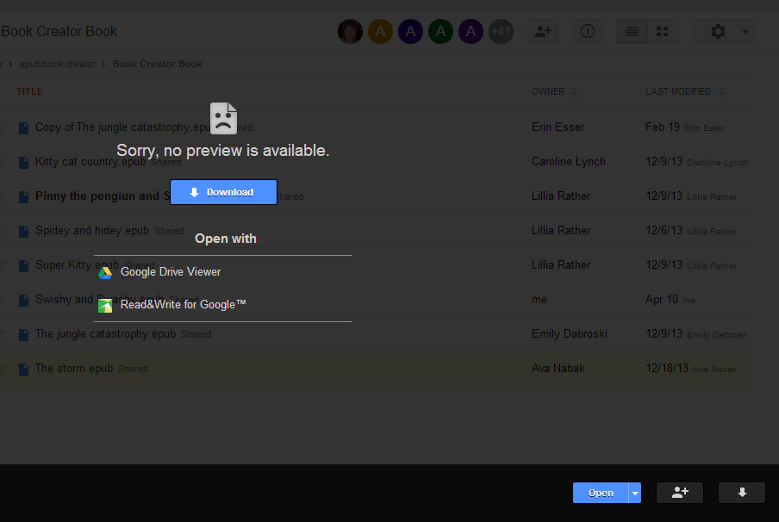Click the blue Open button

(x=601, y=493)
